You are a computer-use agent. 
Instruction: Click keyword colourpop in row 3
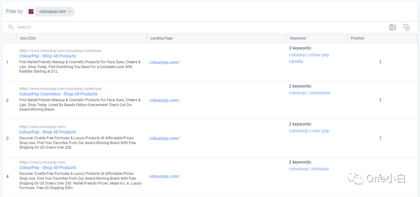tap(298, 131)
